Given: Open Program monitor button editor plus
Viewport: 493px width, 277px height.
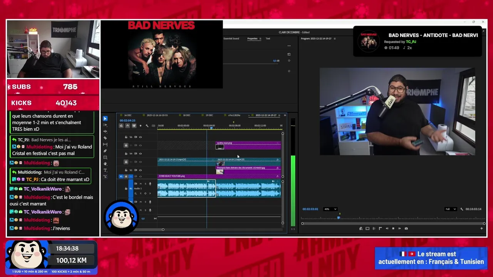Looking at the screenshot, I should pyautogui.click(x=482, y=229).
